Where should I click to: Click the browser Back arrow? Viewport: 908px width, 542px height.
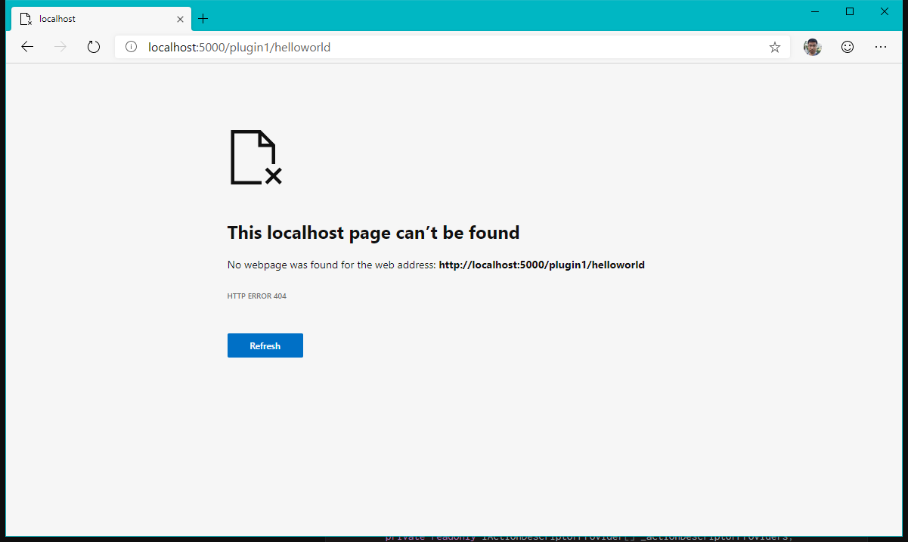(27, 47)
